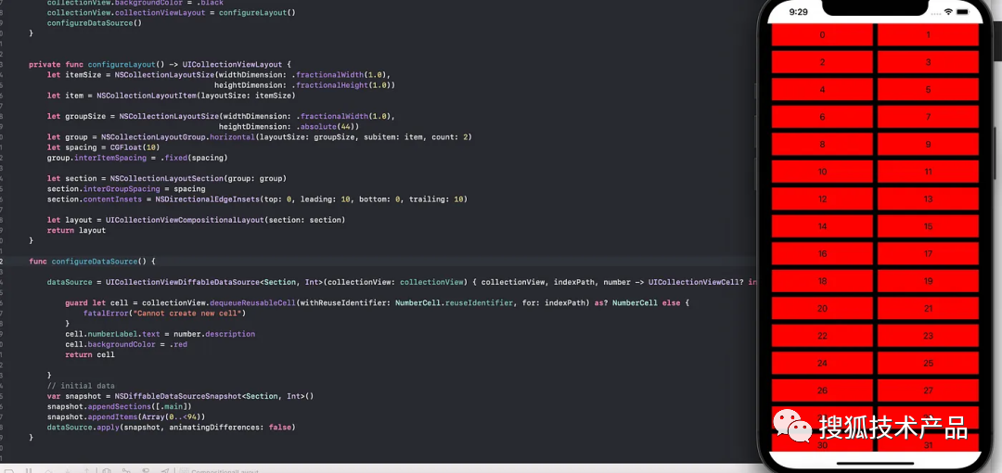
Task: Click 'cell.numberLabel.text = number.description' line
Action: tap(160, 334)
